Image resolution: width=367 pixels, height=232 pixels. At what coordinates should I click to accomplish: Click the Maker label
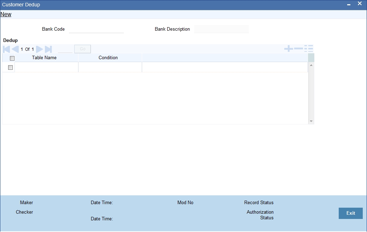pyautogui.click(x=27, y=203)
